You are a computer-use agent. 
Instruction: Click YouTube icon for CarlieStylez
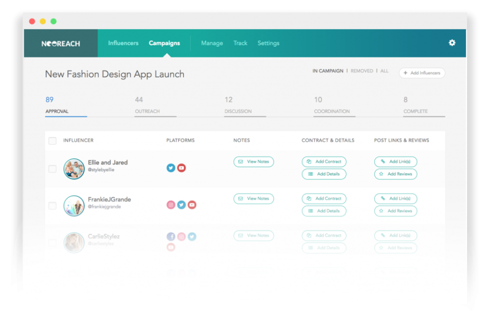170,247
